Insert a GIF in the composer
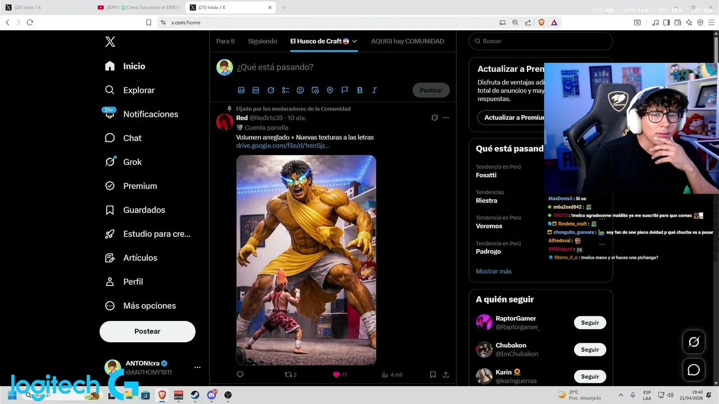Image resolution: width=719 pixels, height=404 pixels. tap(256, 90)
